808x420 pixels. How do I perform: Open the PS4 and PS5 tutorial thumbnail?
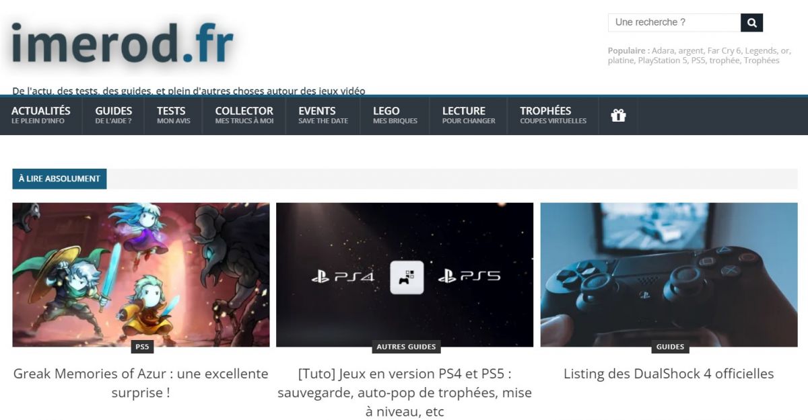[405, 275]
